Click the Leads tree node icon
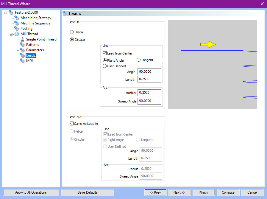 pos(22,55)
